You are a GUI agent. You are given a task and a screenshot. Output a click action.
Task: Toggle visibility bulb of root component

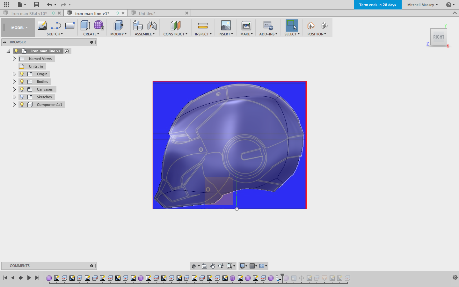[x=16, y=51]
